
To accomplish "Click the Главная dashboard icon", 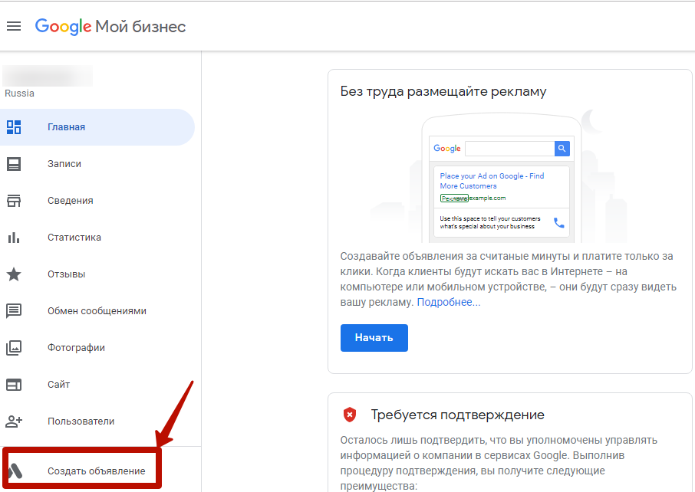I will (x=14, y=127).
